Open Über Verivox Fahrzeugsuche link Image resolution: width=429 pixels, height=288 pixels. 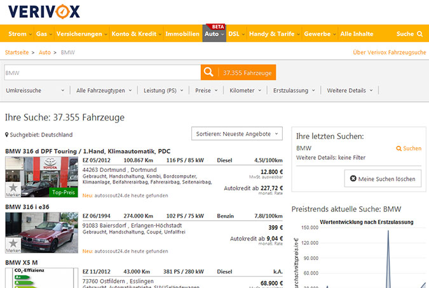[x=390, y=53]
